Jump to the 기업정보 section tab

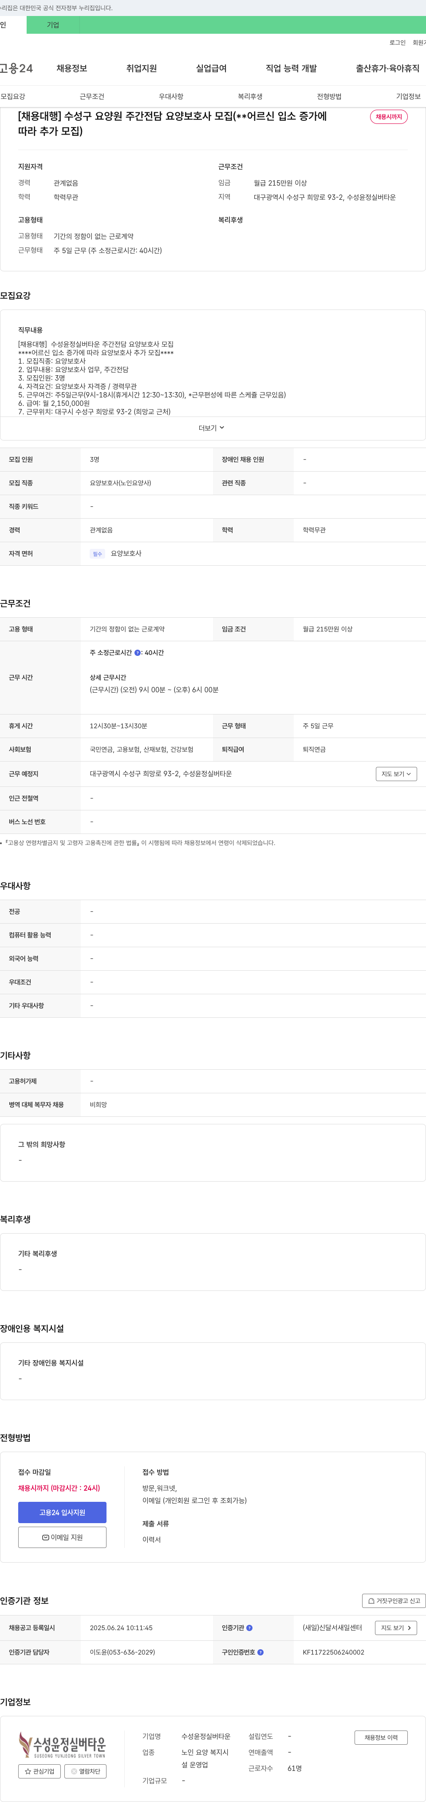409,96
